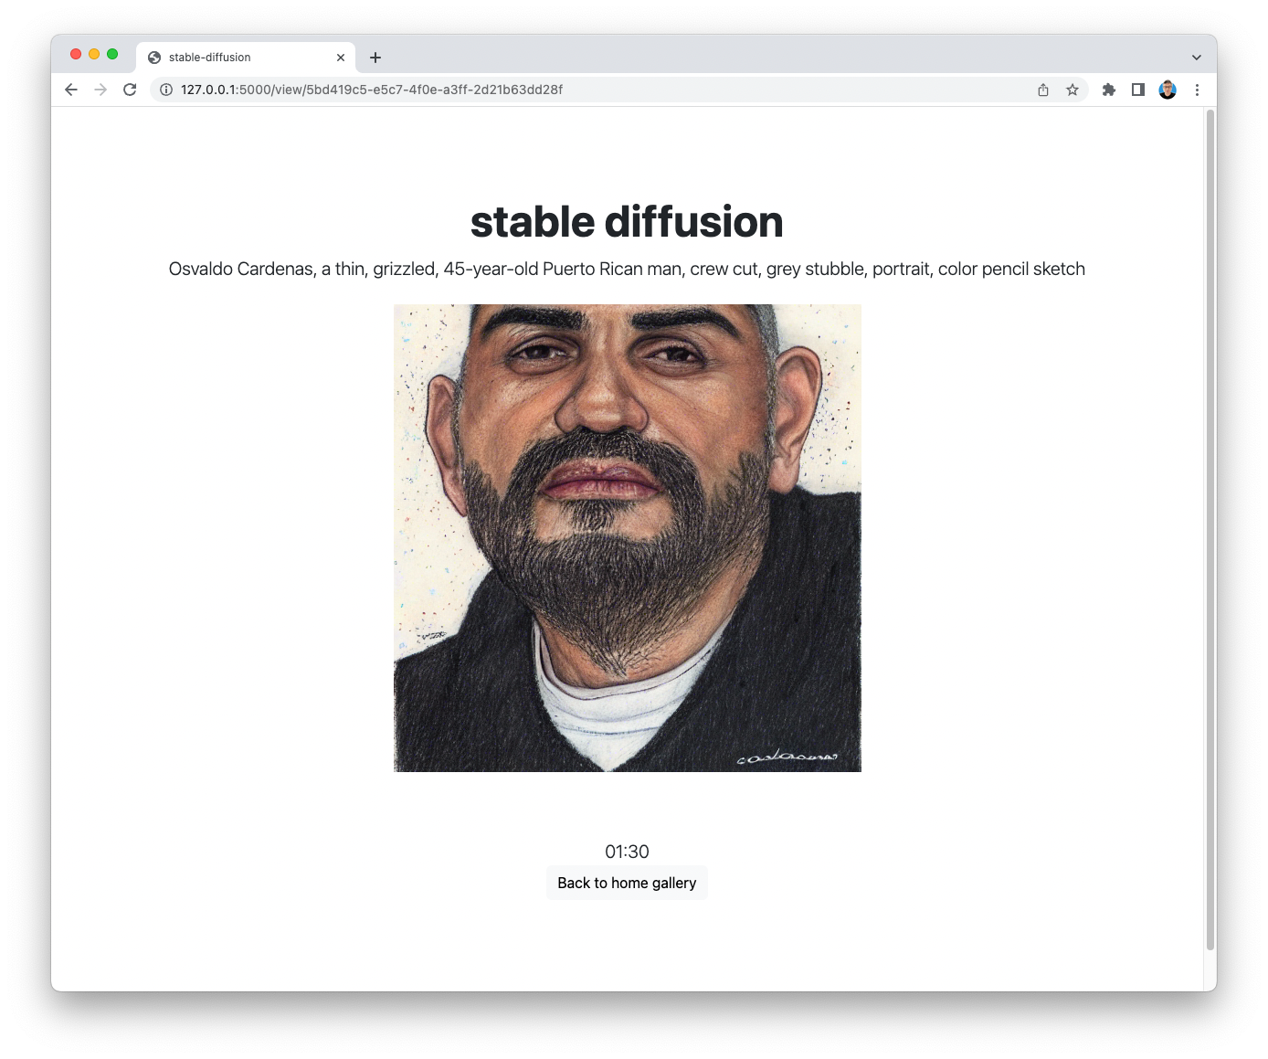Open the Chrome profile avatar

tap(1168, 90)
